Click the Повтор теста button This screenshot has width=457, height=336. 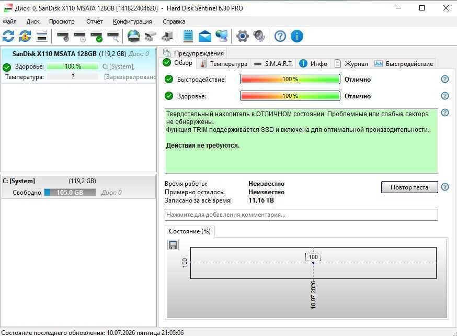pos(409,187)
